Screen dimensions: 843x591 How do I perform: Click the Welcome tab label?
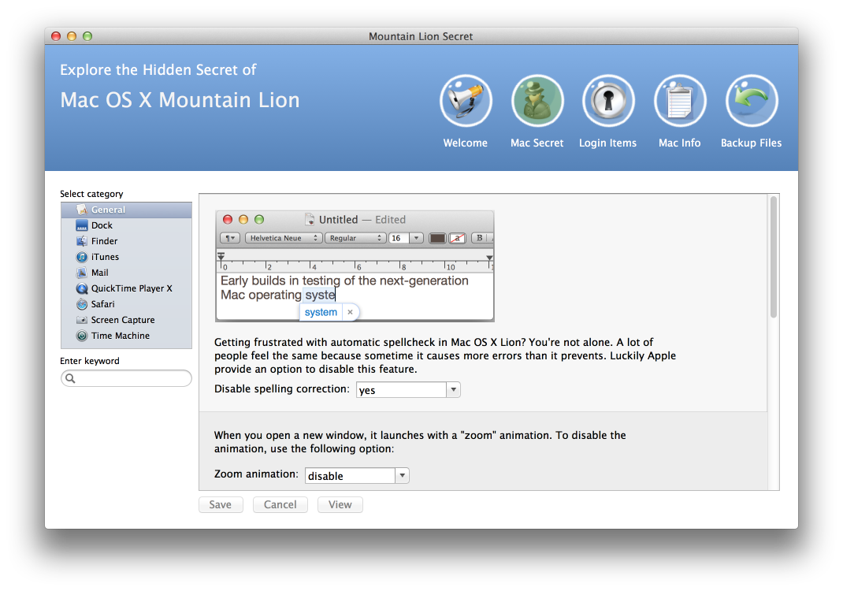coord(466,143)
